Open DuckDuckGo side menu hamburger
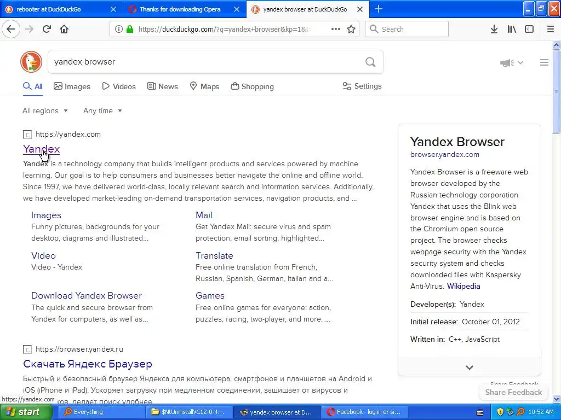Image resolution: width=561 pixels, height=420 pixels. pos(544,62)
